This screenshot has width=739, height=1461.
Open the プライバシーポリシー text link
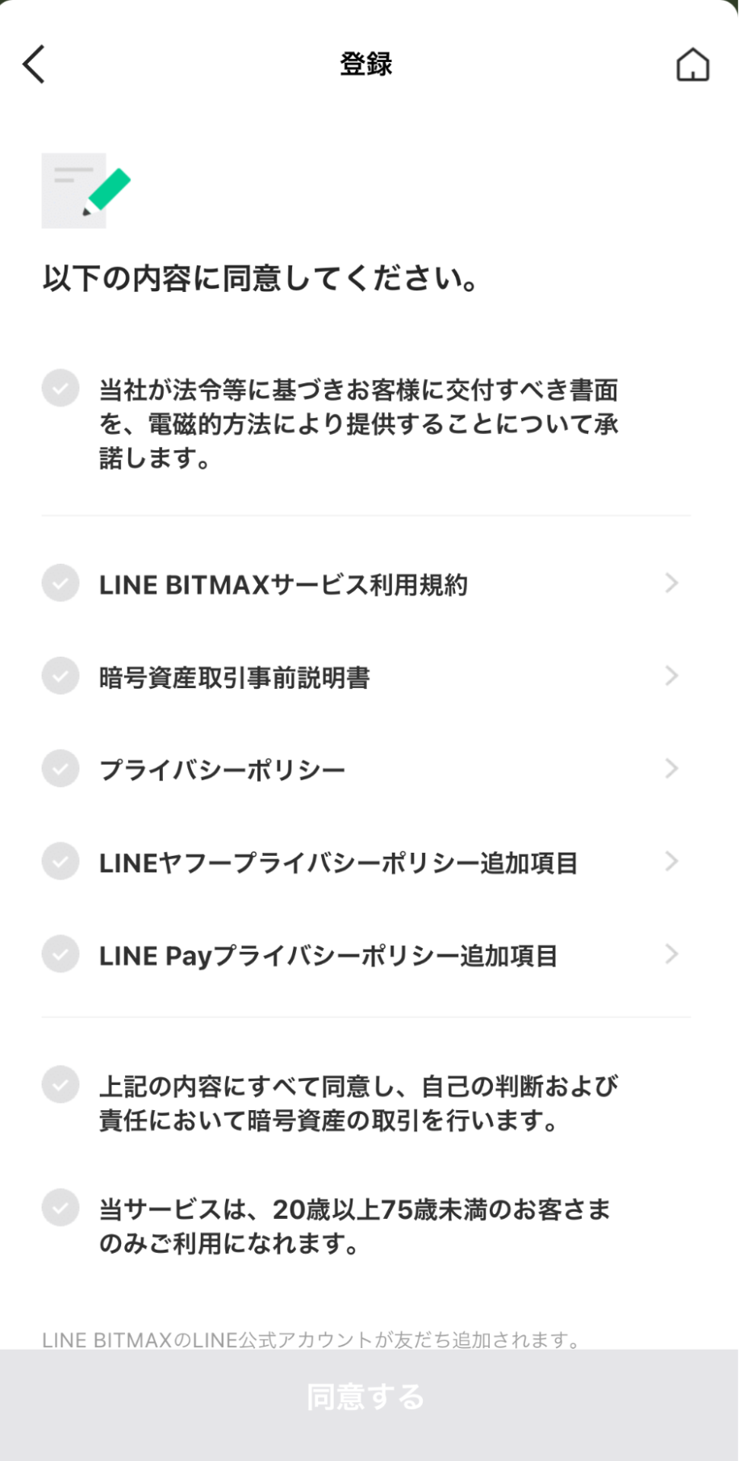[x=222, y=770]
